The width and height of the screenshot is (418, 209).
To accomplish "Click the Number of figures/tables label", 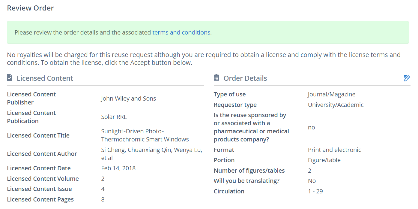I will click(x=249, y=171).
